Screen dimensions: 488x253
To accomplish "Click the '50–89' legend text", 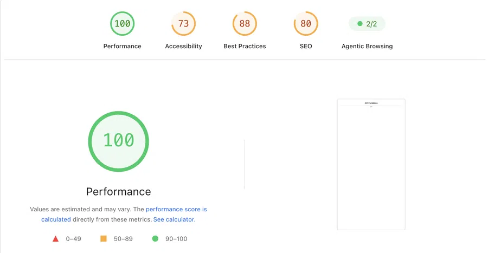I will 123,239.
